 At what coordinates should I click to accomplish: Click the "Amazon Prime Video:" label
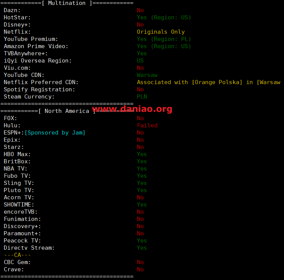(36, 46)
